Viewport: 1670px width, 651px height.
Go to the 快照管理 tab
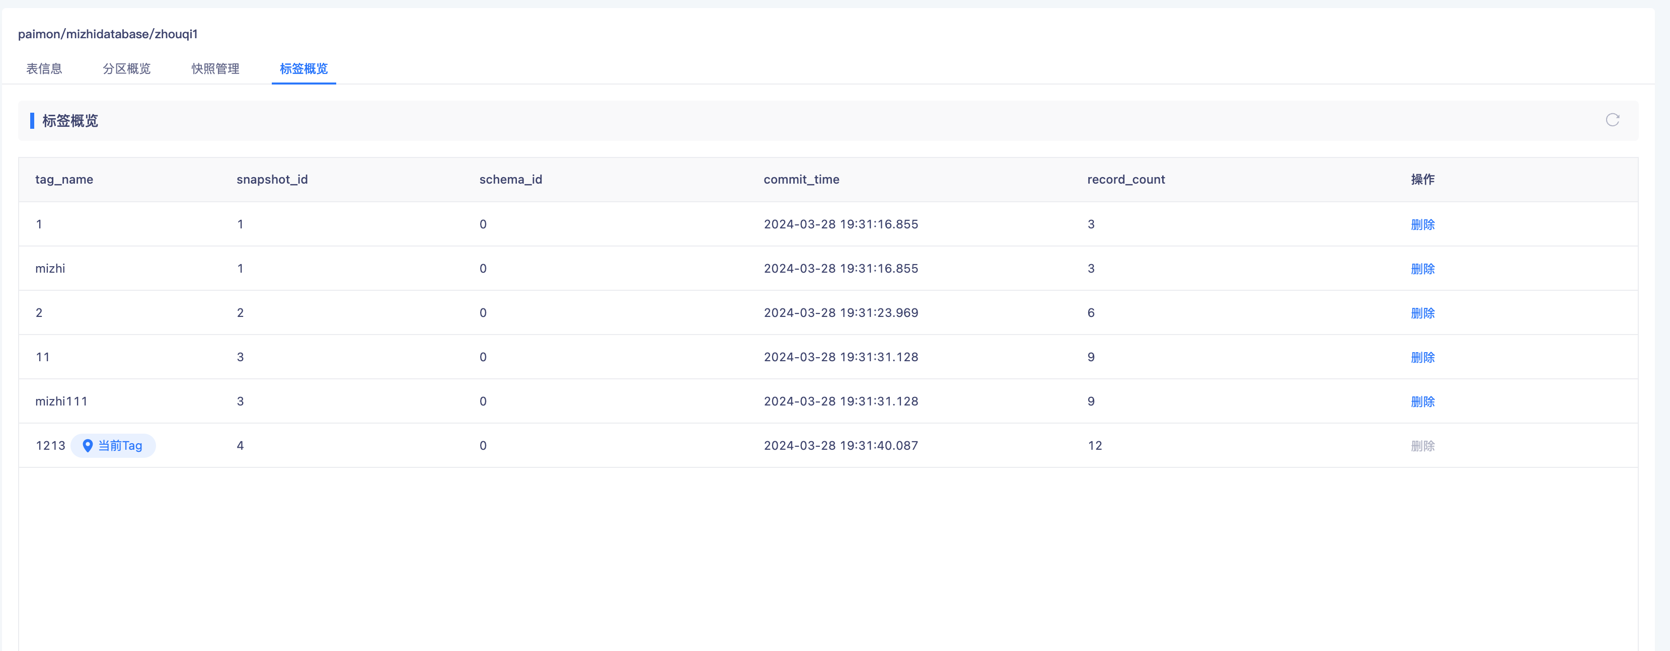click(x=215, y=68)
